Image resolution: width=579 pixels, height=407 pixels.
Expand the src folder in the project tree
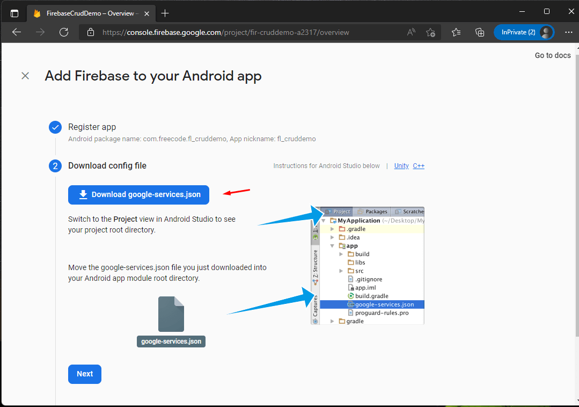342,271
